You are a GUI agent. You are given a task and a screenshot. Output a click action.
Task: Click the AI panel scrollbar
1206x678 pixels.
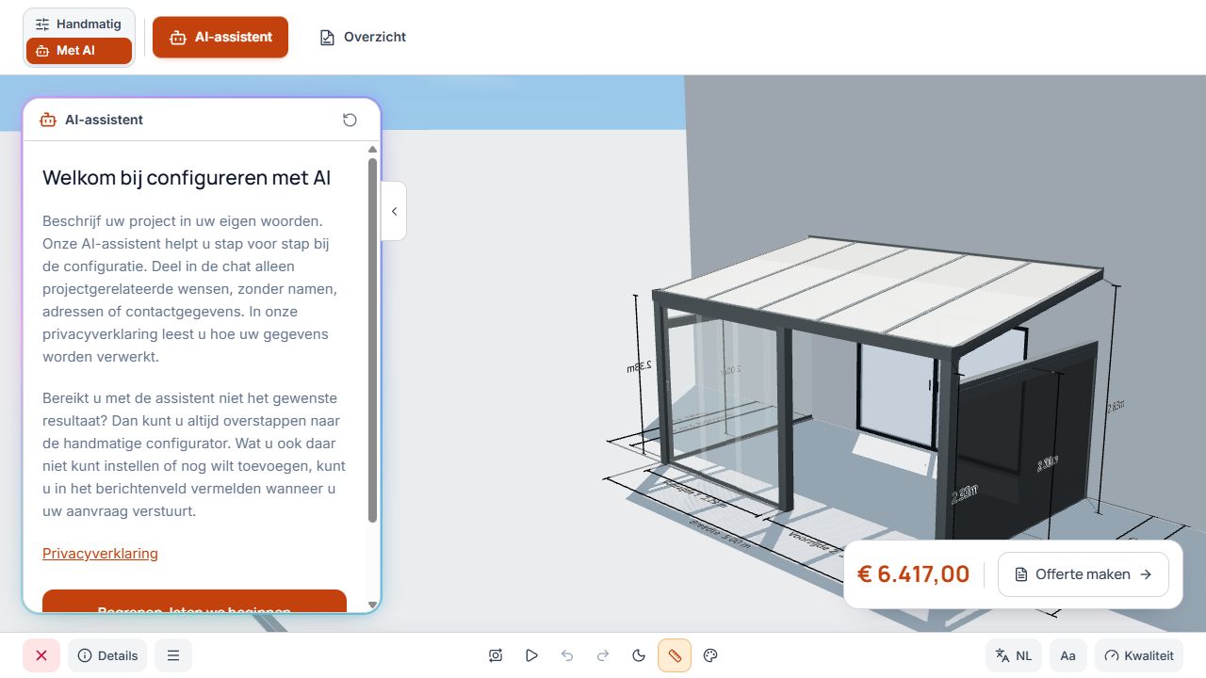(x=372, y=340)
